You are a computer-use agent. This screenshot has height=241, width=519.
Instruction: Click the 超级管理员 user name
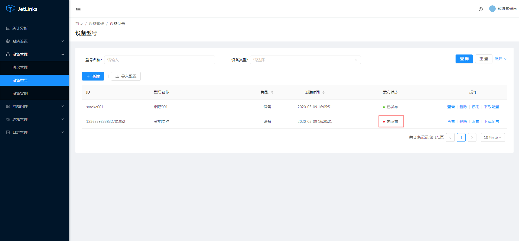pyautogui.click(x=507, y=9)
